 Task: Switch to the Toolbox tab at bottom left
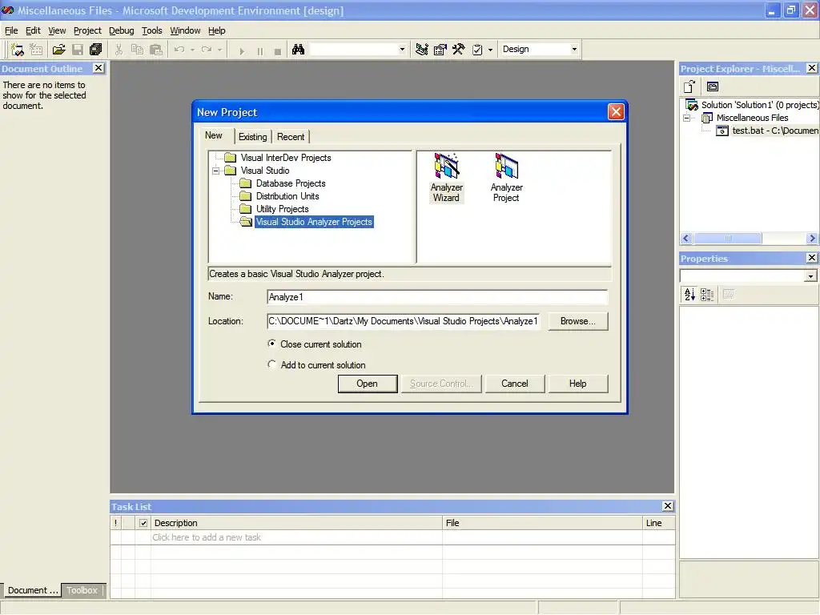(x=82, y=590)
